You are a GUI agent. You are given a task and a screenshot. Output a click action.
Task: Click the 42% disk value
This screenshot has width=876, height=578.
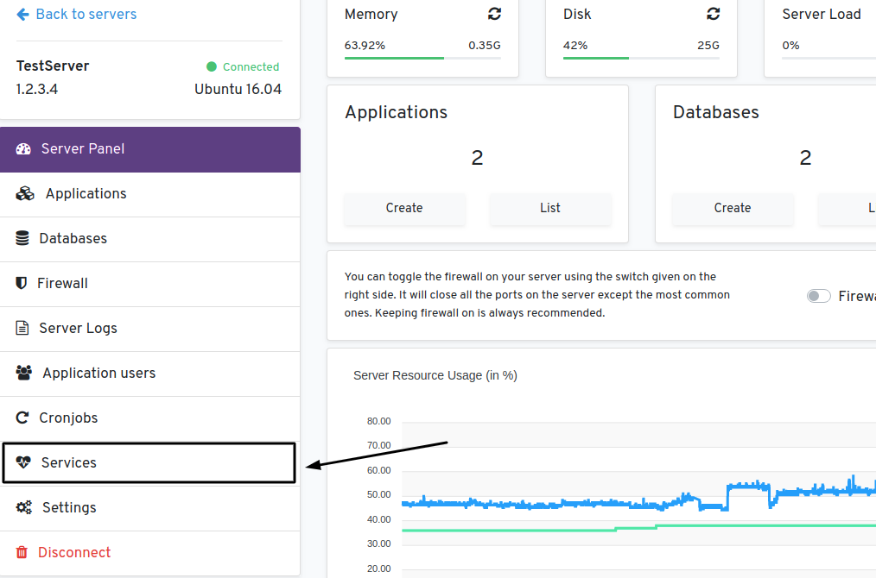point(575,46)
